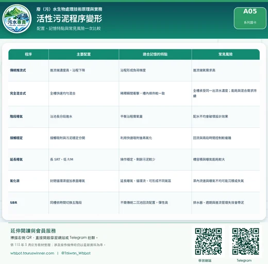Open the Telegram QR code

pos(245,241)
